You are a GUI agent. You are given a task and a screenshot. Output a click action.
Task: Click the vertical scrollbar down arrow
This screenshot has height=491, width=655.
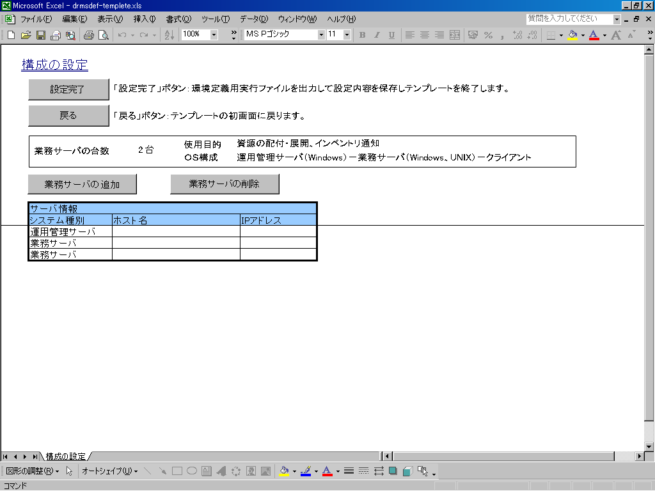point(649,446)
